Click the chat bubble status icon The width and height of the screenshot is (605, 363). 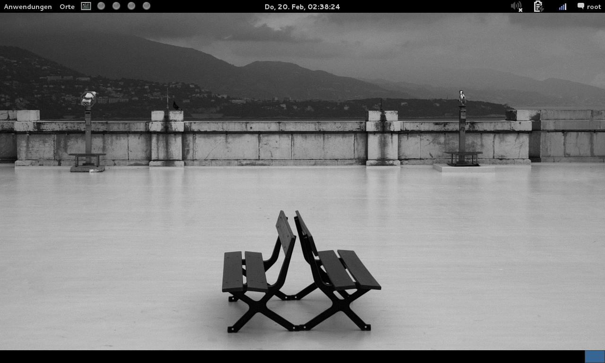[x=580, y=7]
